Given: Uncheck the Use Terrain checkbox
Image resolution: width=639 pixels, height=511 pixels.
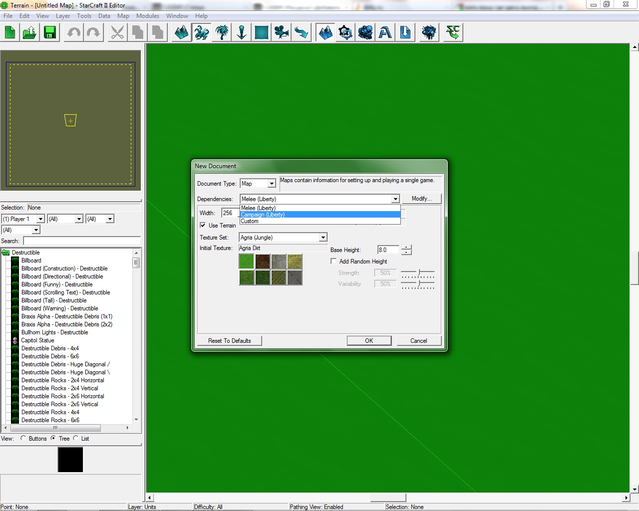Looking at the screenshot, I should 203,225.
